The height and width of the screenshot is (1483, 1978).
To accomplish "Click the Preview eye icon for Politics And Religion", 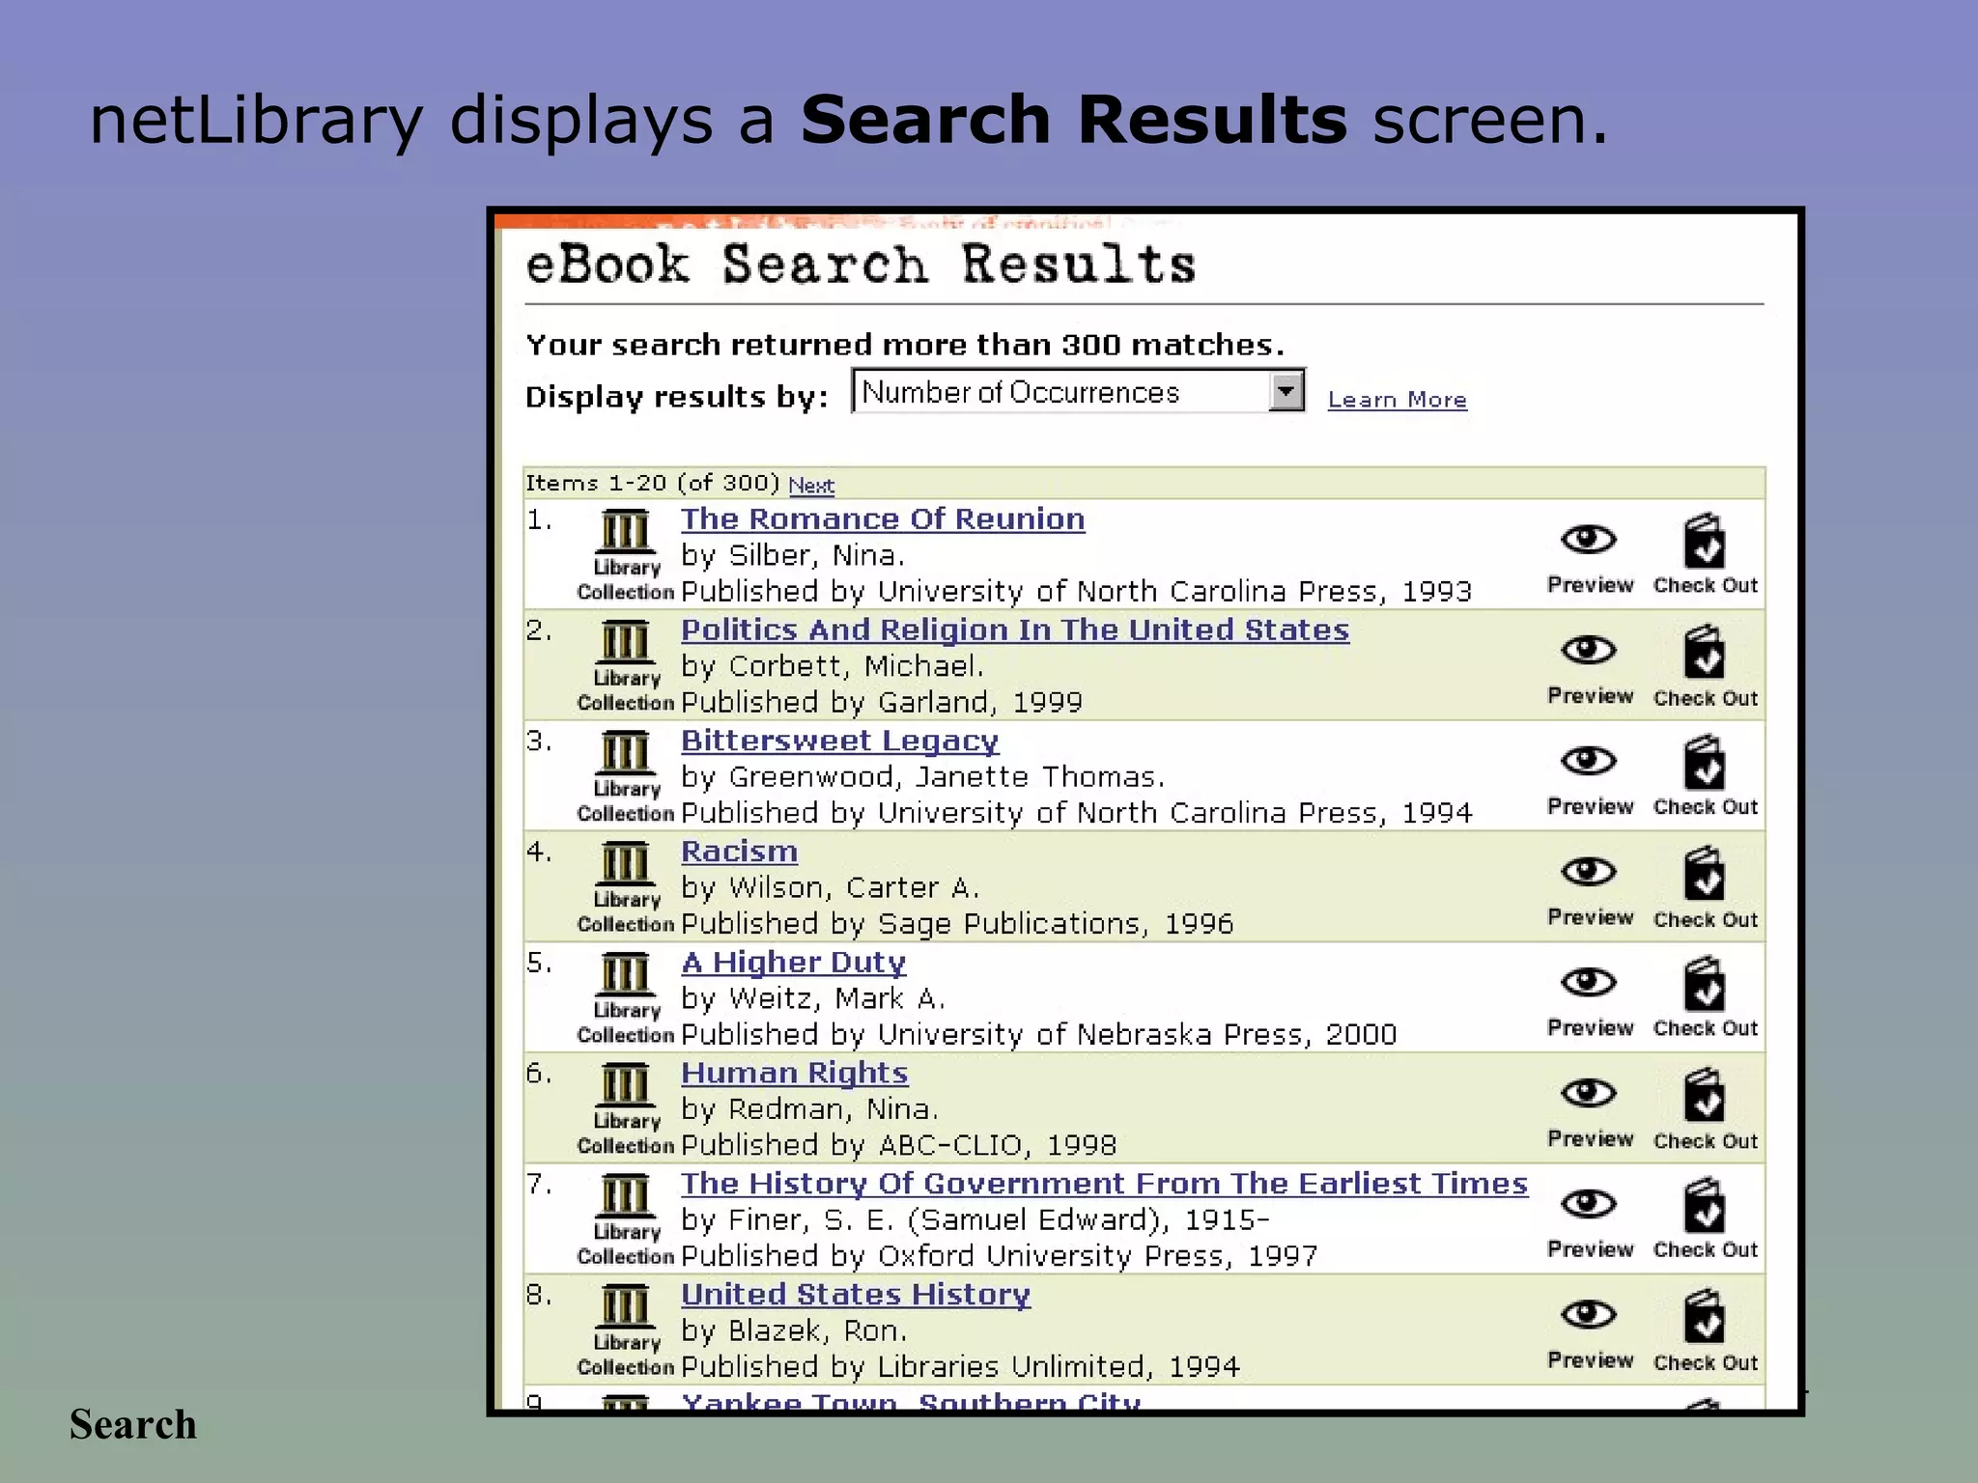I will coord(1589,650).
